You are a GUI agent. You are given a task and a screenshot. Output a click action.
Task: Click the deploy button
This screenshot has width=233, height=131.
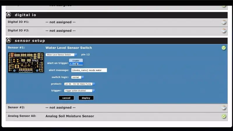pos(86,98)
